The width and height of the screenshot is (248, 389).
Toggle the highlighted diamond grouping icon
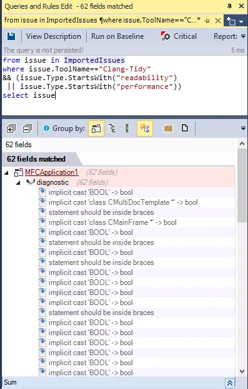(145, 128)
